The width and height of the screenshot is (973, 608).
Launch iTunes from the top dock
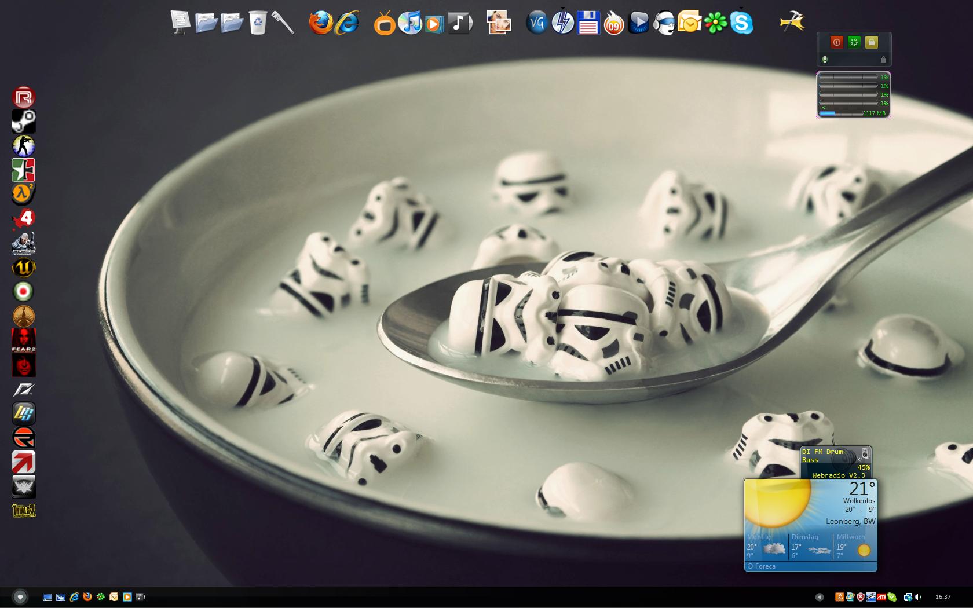pos(410,23)
